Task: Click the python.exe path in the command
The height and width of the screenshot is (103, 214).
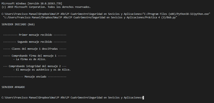Action: (177, 14)
